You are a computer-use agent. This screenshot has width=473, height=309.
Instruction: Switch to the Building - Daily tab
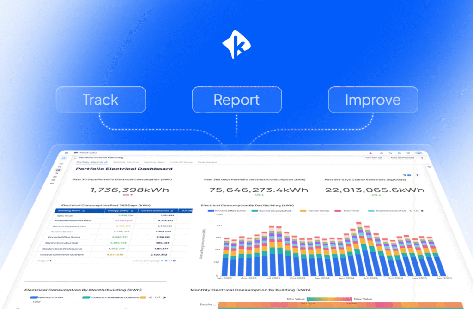(x=154, y=162)
